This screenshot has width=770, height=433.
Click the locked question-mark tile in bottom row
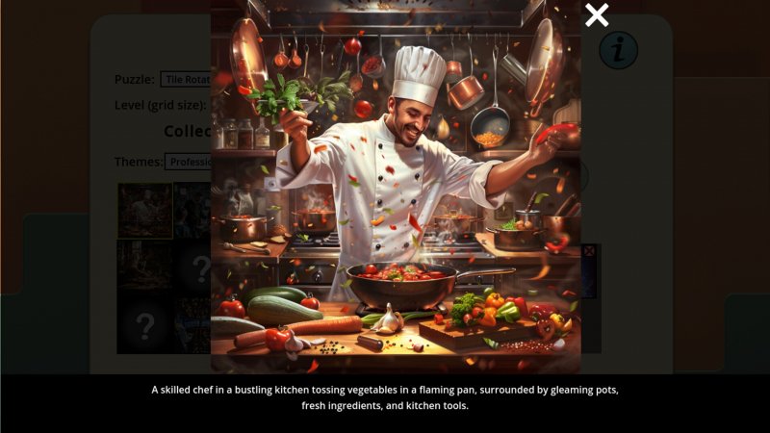click(145, 325)
